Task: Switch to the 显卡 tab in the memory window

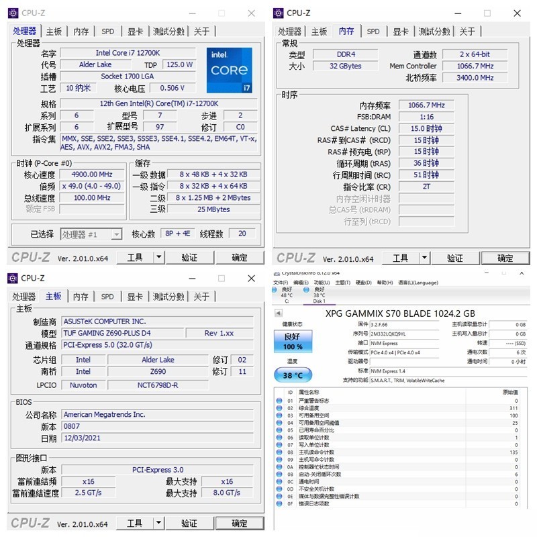Action: (402, 31)
